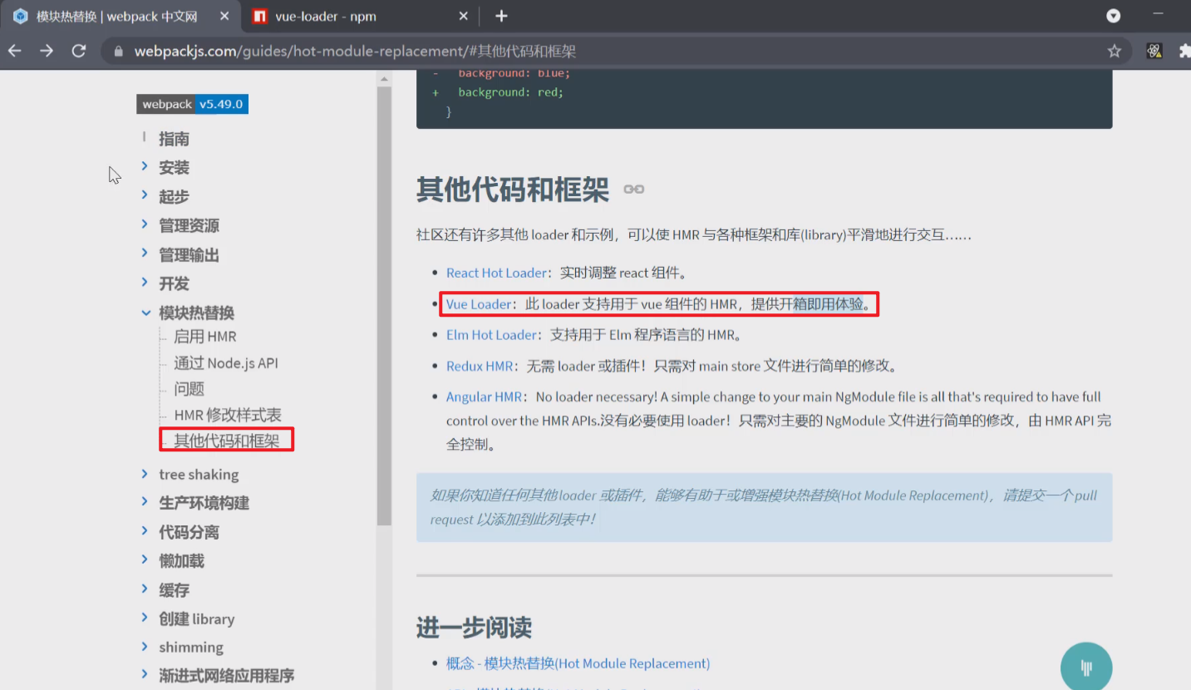
Task: Open 起步 guide page
Action: point(174,197)
